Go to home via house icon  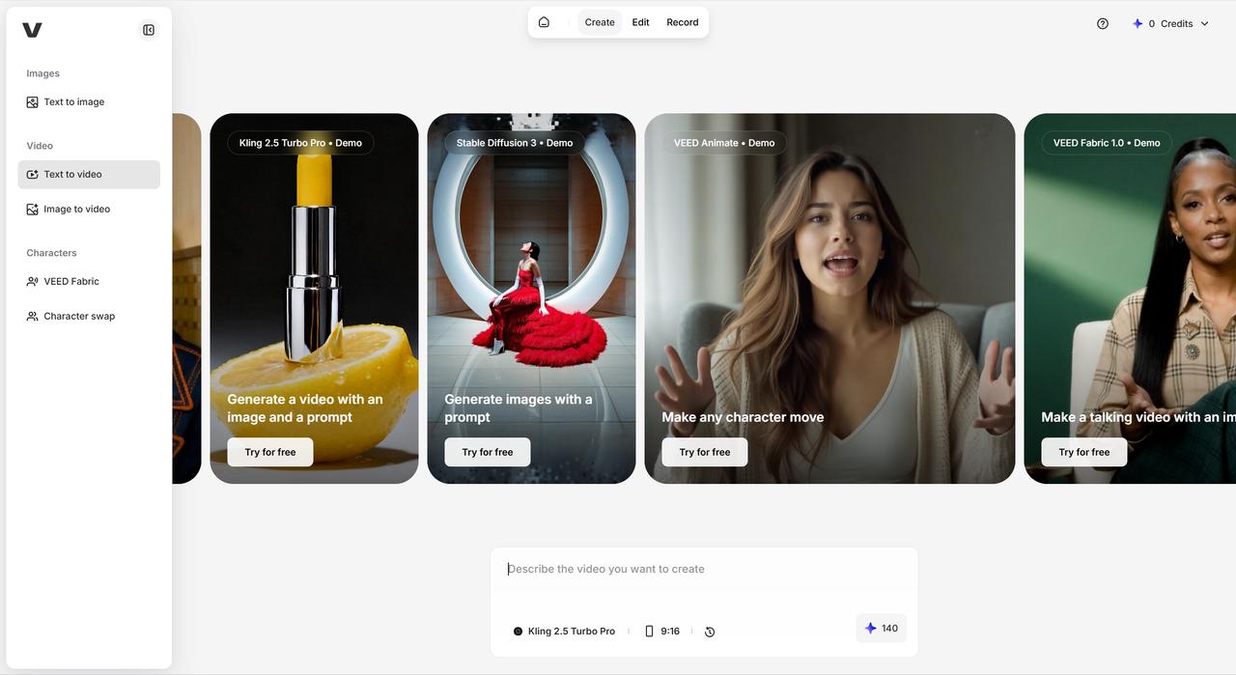(x=544, y=22)
